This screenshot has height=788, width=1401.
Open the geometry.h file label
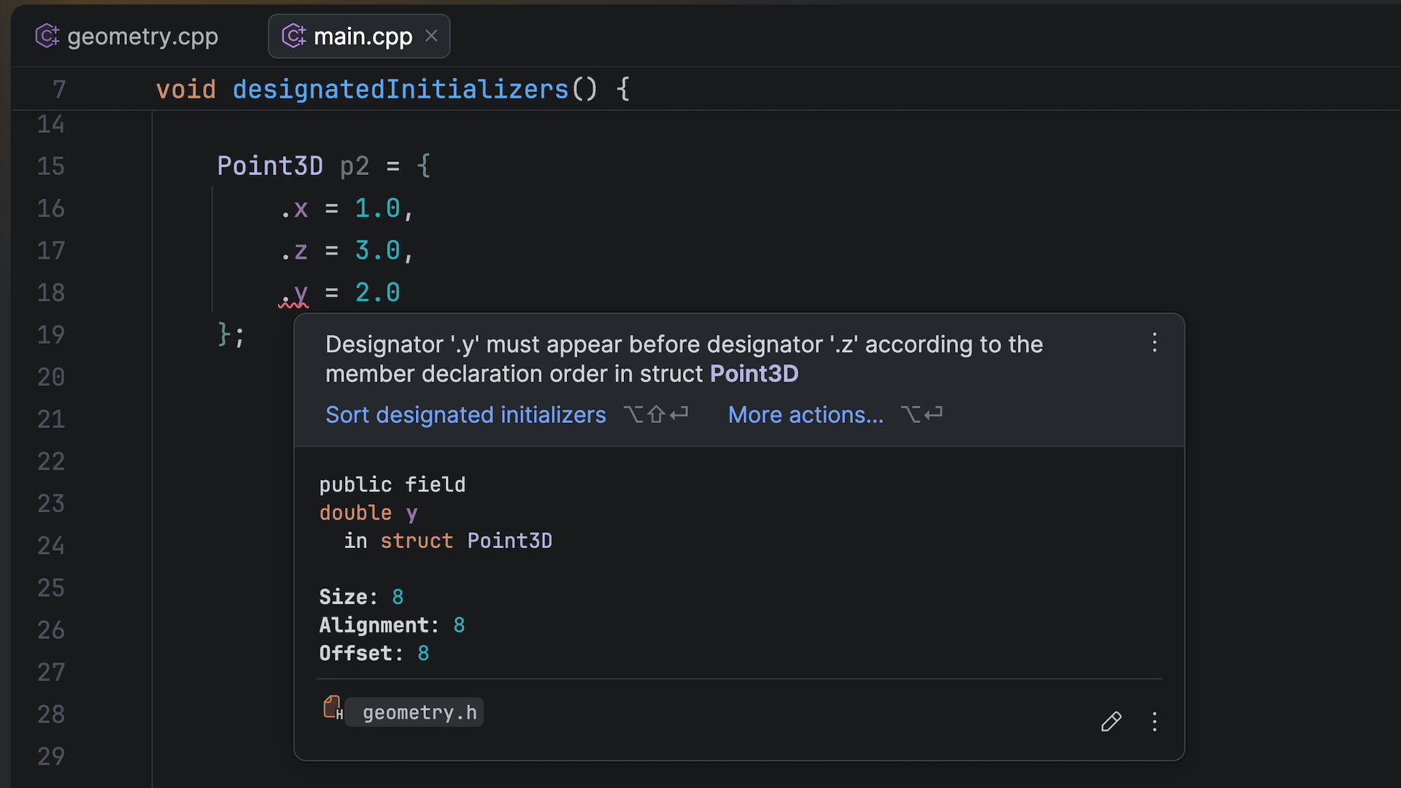pyautogui.click(x=419, y=712)
